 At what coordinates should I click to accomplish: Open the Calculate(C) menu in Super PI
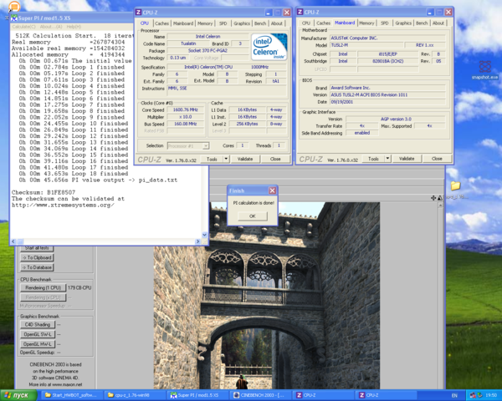click(x=24, y=27)
